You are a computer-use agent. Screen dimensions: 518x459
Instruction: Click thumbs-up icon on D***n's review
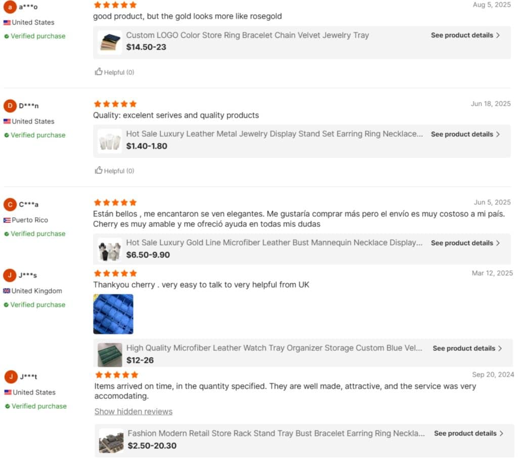[x=99, y=171]
